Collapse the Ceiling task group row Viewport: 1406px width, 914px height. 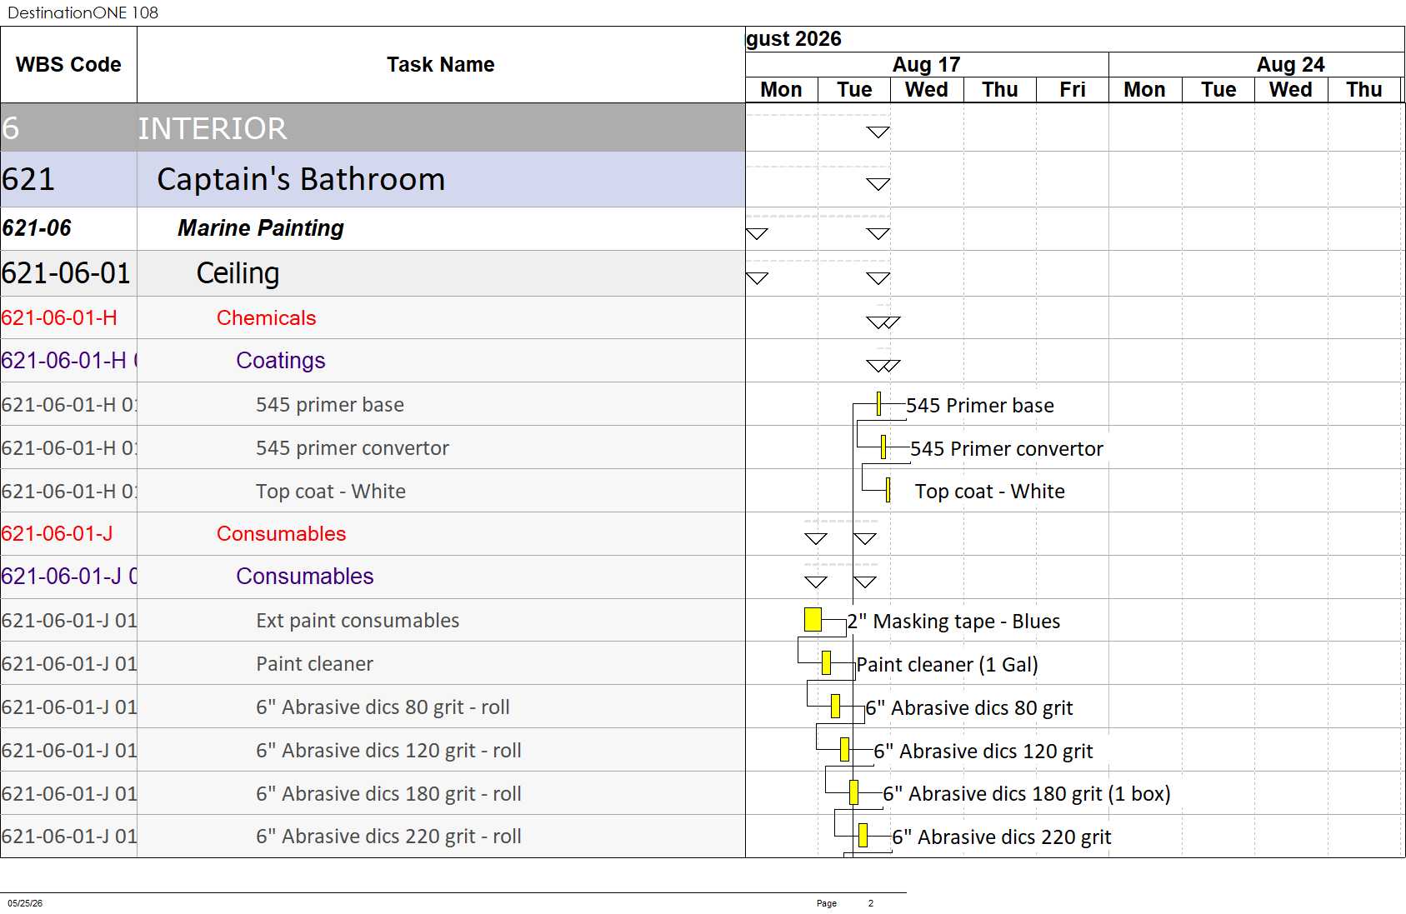pos(373,273)
